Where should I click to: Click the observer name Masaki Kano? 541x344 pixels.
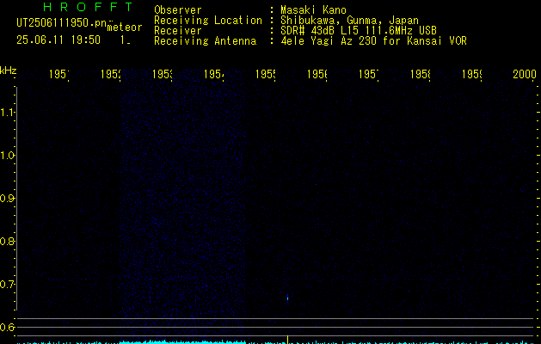[x=313, y=10]
